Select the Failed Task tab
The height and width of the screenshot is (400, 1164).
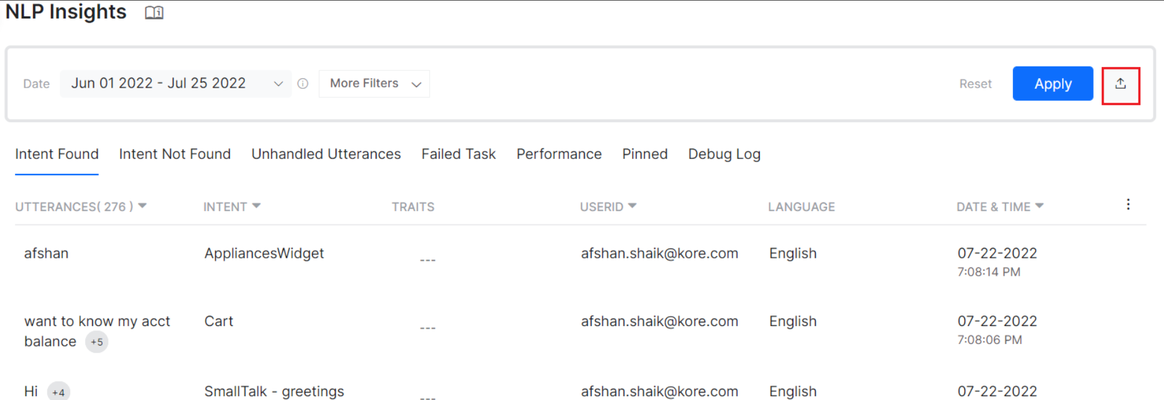(458, 154)
